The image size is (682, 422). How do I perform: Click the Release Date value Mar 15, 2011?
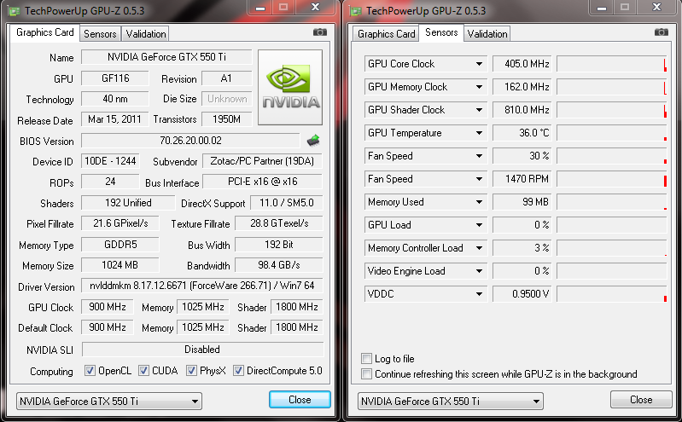click(115, 119)
